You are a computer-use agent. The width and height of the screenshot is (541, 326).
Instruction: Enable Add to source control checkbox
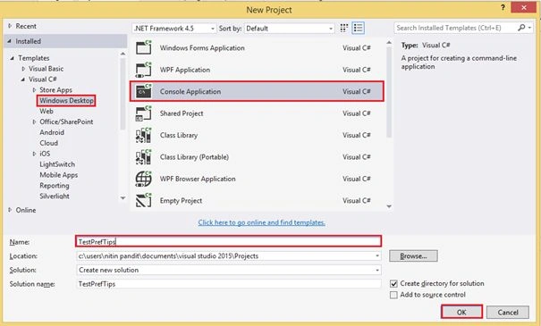(x=393, y=295)
